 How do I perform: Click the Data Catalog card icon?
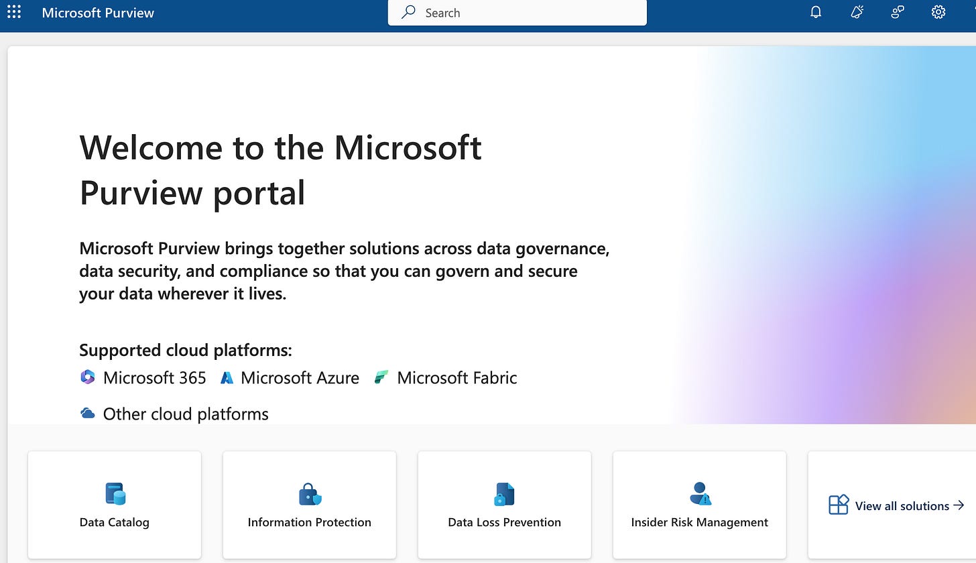point(115,493)
